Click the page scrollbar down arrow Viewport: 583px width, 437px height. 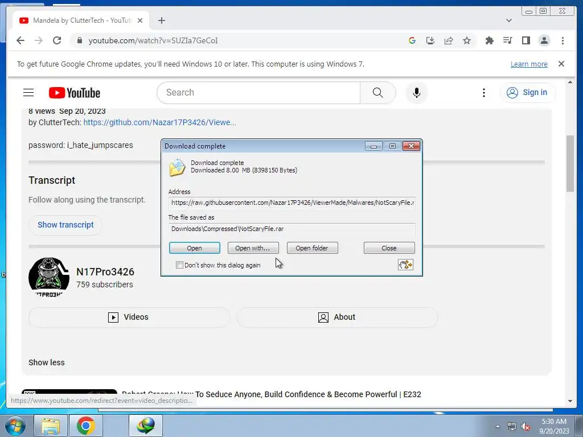pyautogui.click(x=570, y=401)
